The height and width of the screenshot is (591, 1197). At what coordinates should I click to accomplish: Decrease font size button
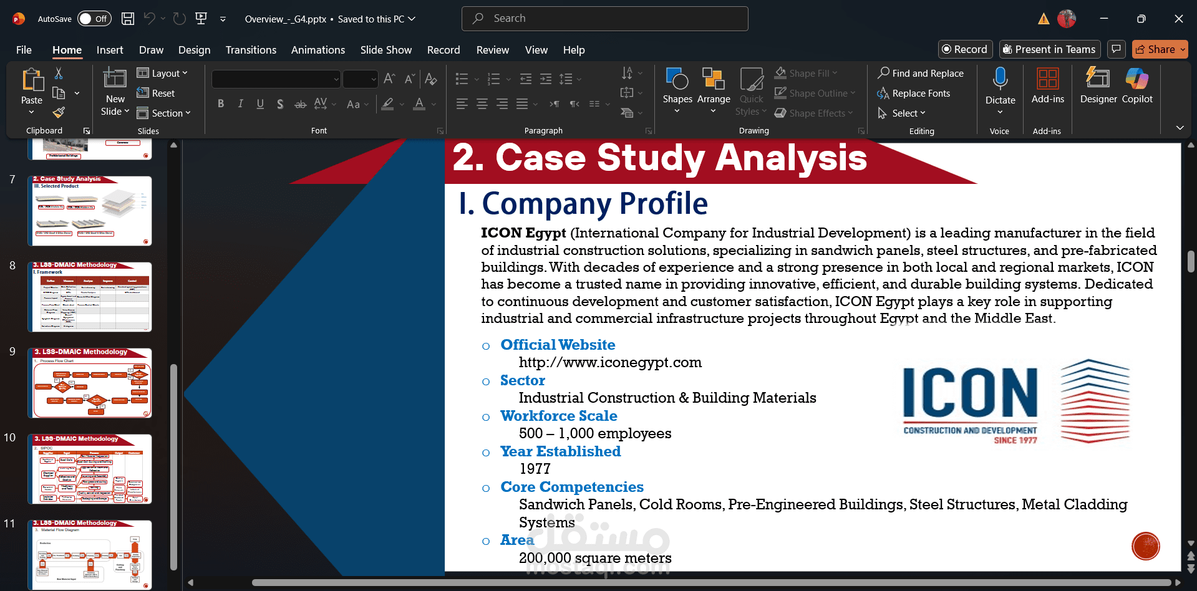point(409,79)
